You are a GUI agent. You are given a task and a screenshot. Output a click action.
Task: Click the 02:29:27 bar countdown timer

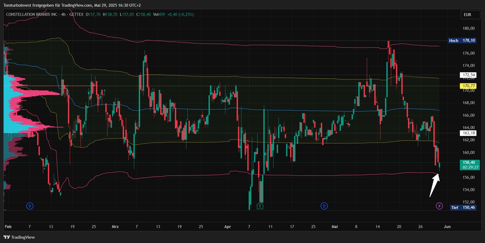tap(469, 167)
